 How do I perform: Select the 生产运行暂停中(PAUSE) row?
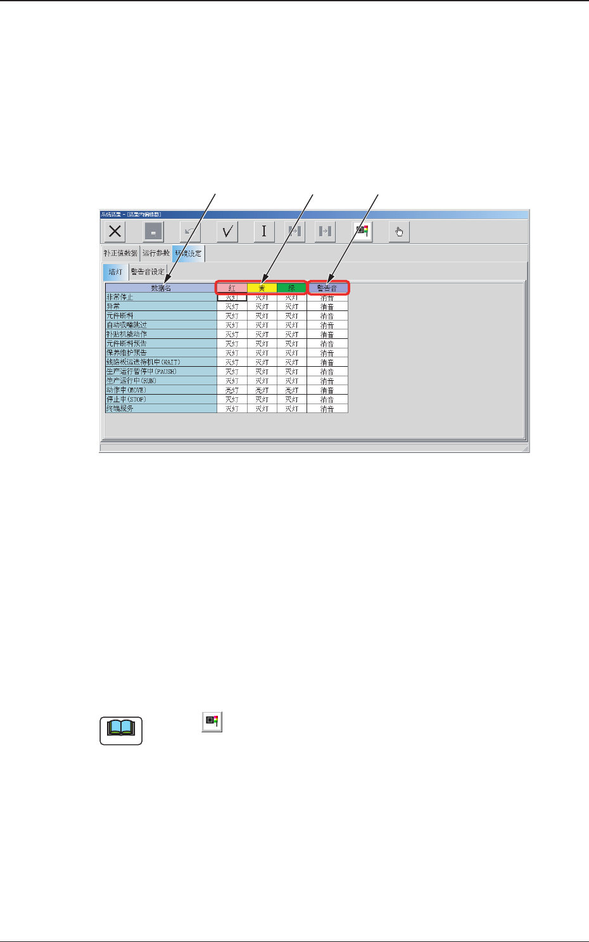[161, 371]
